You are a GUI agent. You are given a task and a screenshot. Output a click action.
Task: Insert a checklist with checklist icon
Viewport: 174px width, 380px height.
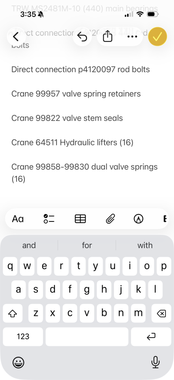(49, 219)
